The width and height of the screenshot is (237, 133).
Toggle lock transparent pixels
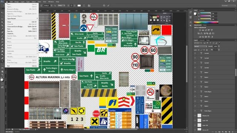click(x=199, y=50)
